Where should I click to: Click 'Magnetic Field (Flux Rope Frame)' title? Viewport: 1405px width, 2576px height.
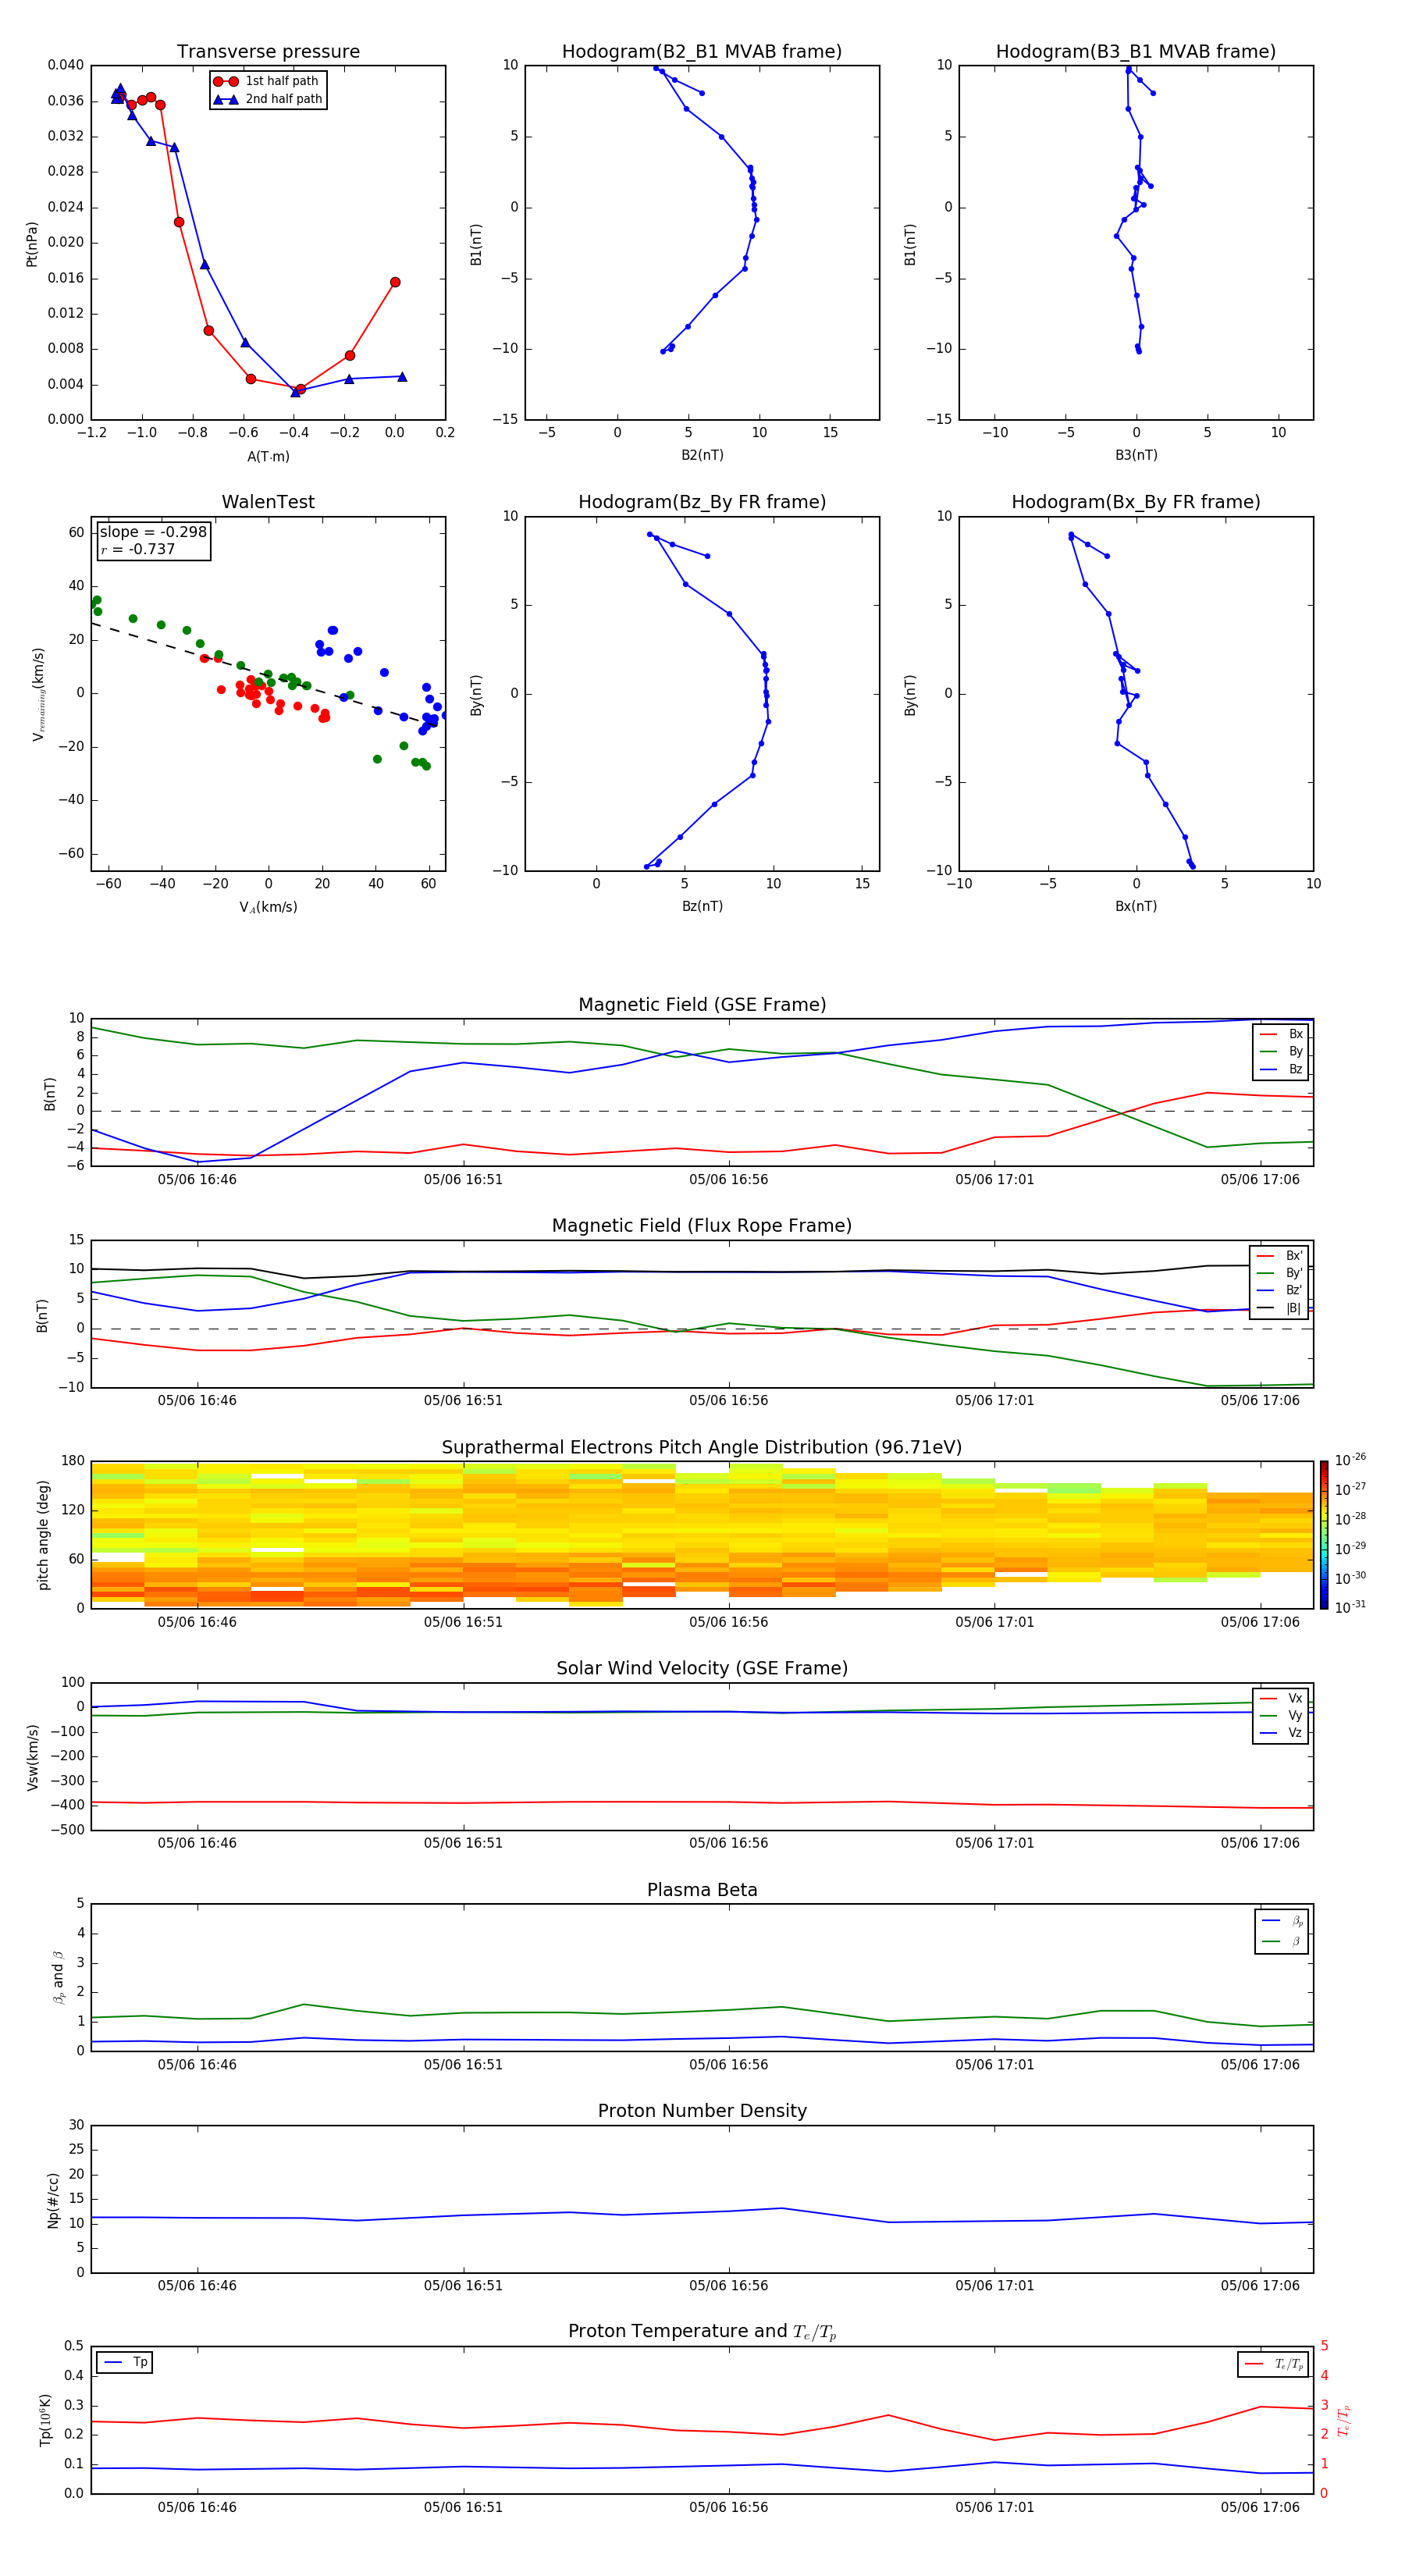click(x=702, y=1226)
